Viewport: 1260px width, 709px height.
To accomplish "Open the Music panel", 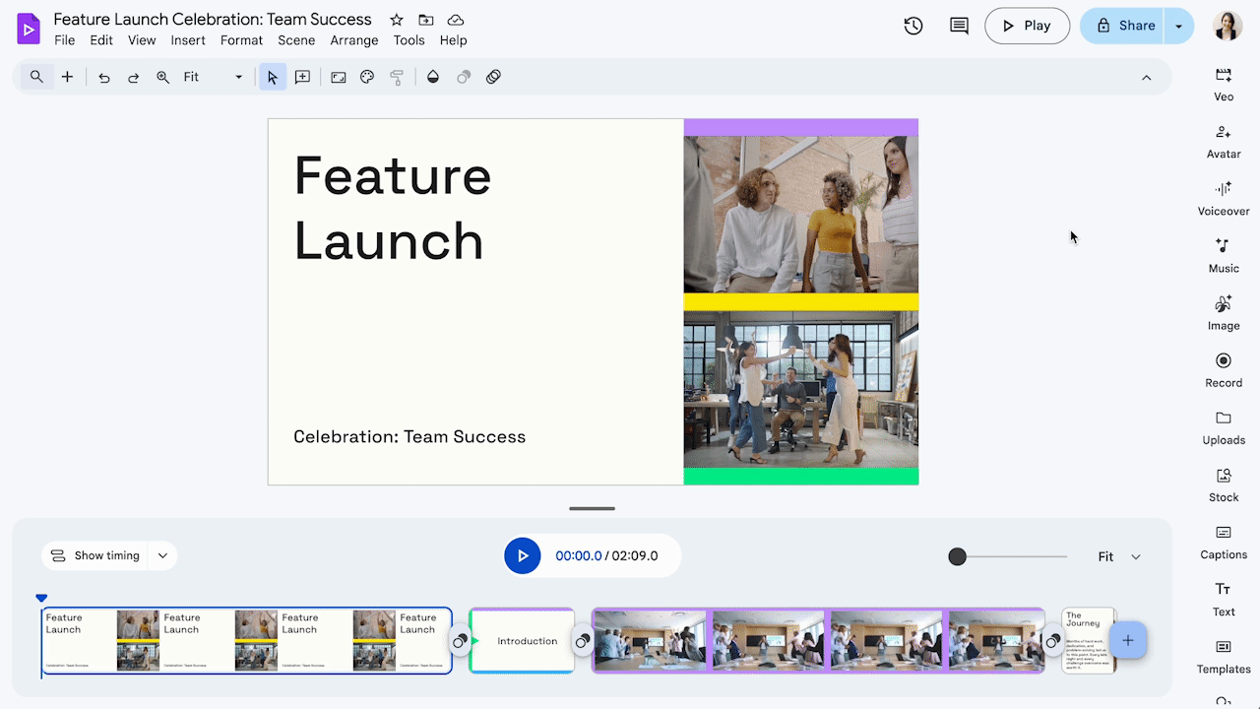I will pos(1223,256).
